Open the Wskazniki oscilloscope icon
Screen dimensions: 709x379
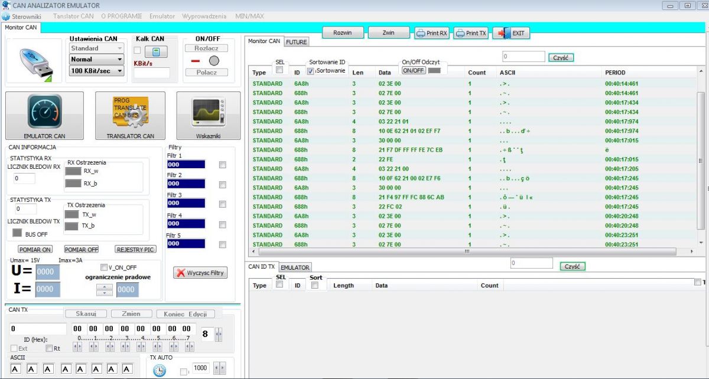coord(208,112)
